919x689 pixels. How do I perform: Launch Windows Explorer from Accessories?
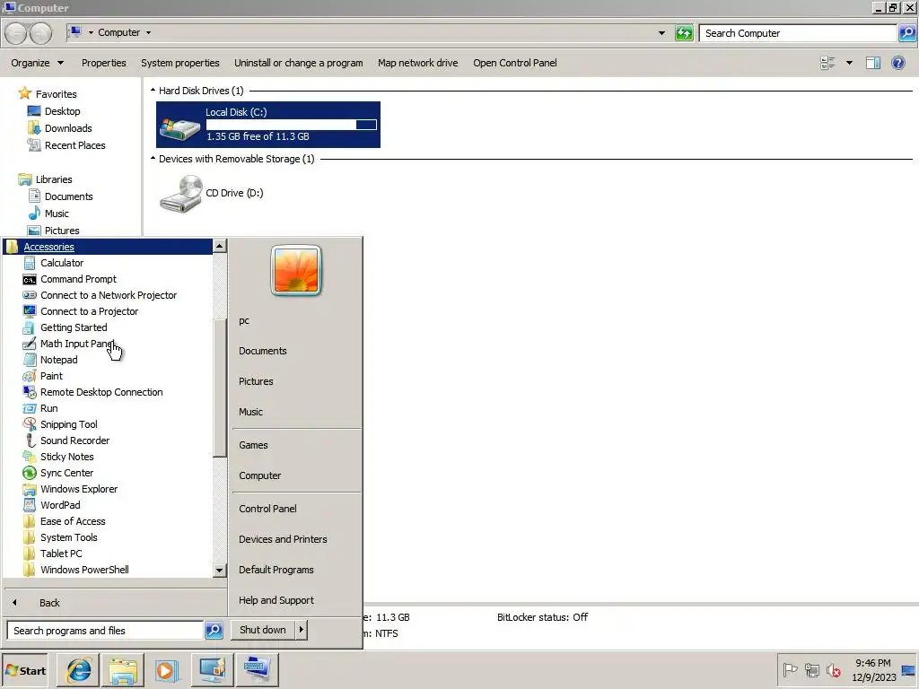(x=78, y=489)
